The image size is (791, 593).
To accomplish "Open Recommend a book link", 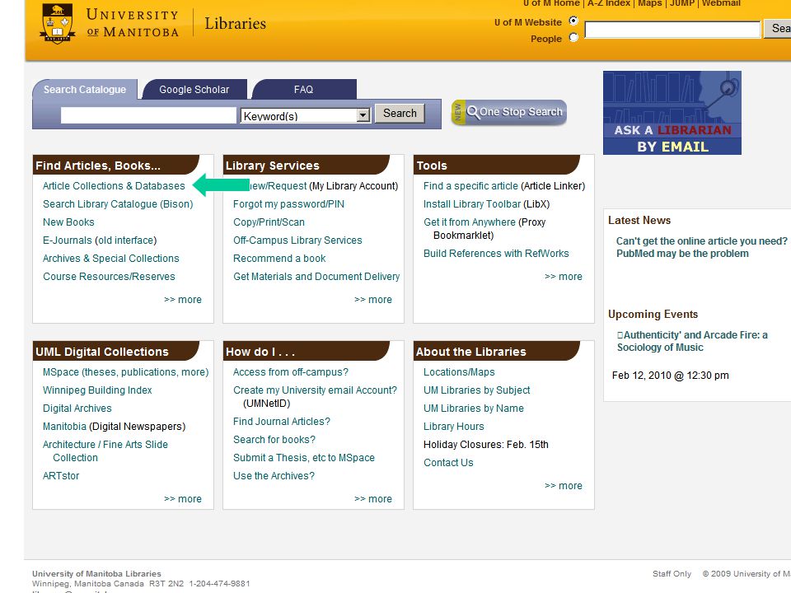I will (279, 259).
